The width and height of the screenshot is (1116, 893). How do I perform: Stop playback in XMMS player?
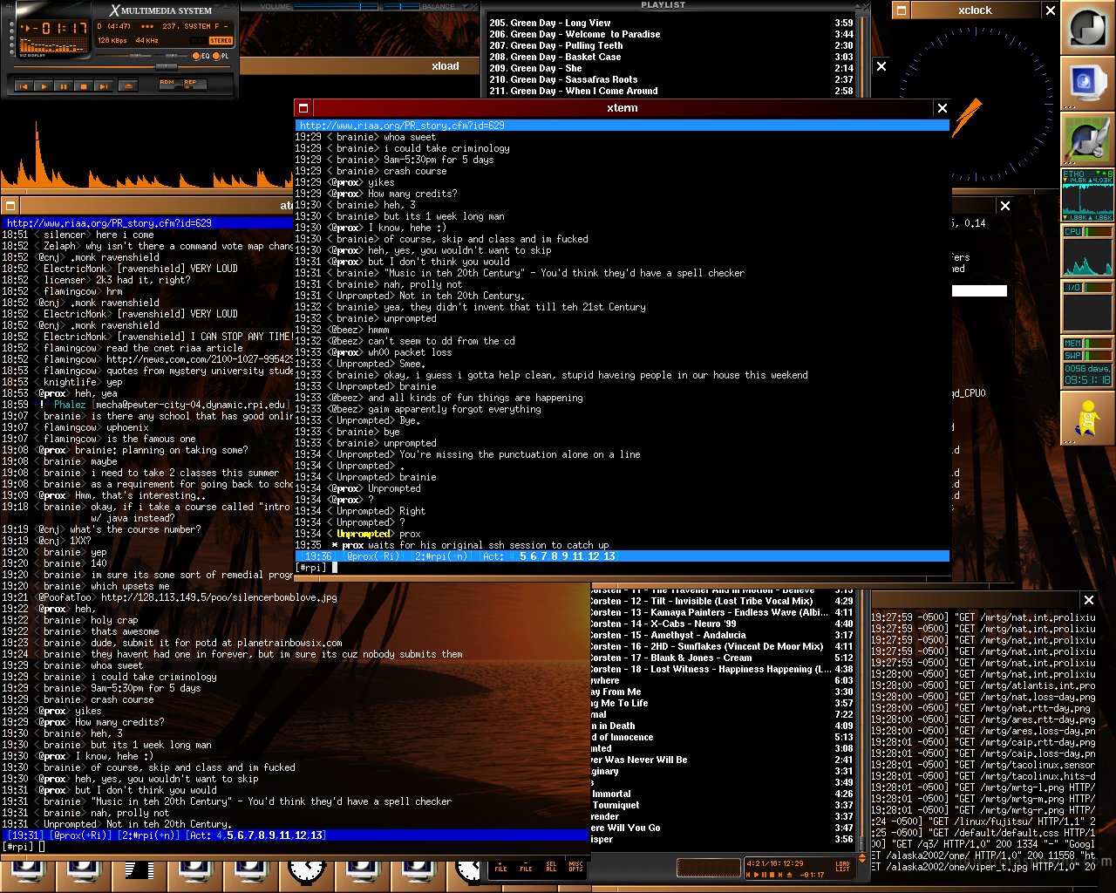tap(84, 85)
